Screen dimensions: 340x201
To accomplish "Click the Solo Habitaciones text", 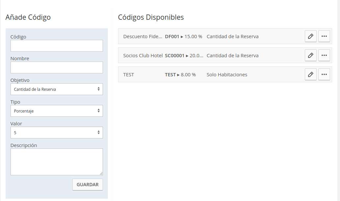I will (227, 75).
